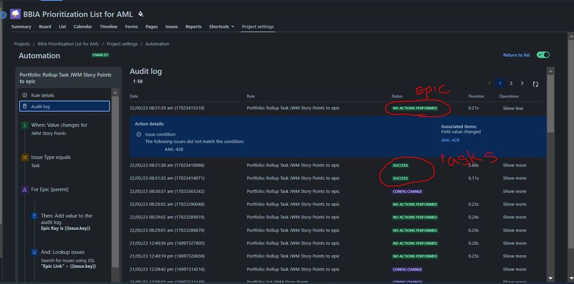The image size is (574, 284).
Task: Click the green trigger icon for Value changes
Action: [25, 125]
